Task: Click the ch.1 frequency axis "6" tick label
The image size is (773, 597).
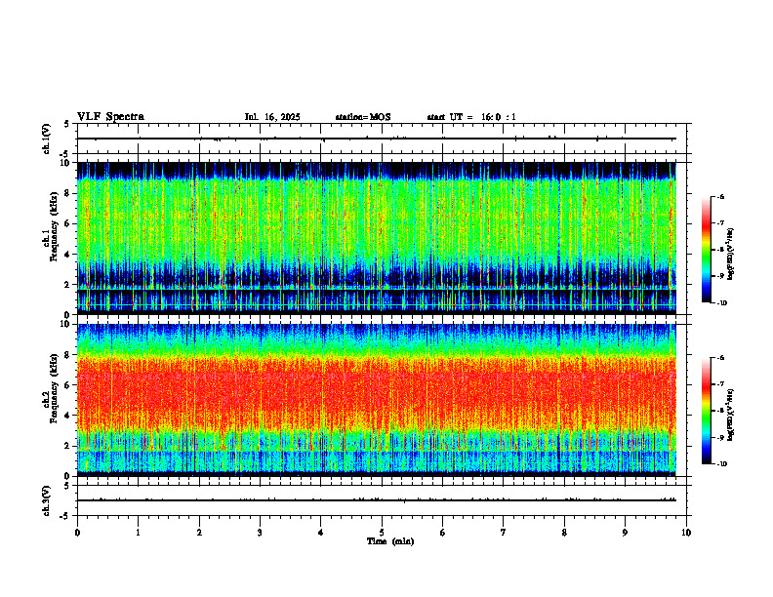Action: [x=68, y=224]
